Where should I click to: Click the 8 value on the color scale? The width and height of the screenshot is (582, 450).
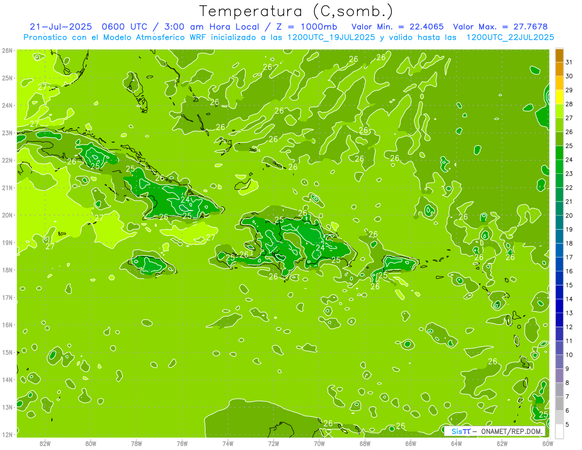567,383
